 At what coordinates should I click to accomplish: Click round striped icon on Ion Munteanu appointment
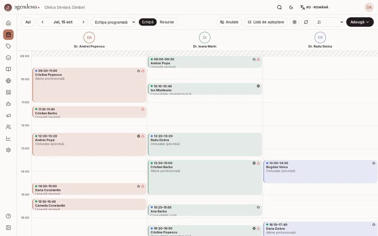coord(258,86)
